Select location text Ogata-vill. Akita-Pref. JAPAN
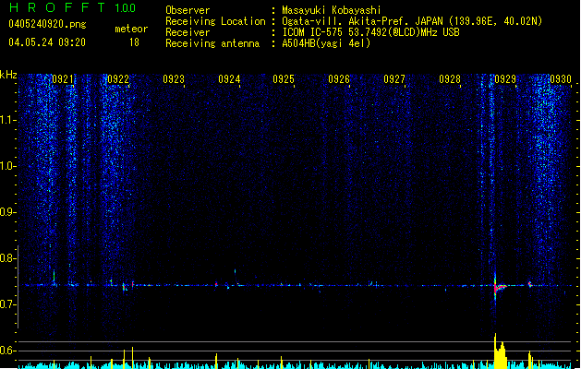Screen dimensions: 581x369 pyautogui.click(x=364, y=21)
